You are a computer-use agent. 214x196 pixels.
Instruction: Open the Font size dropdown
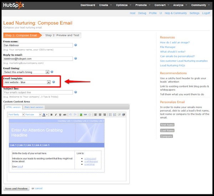pos(33,115)
